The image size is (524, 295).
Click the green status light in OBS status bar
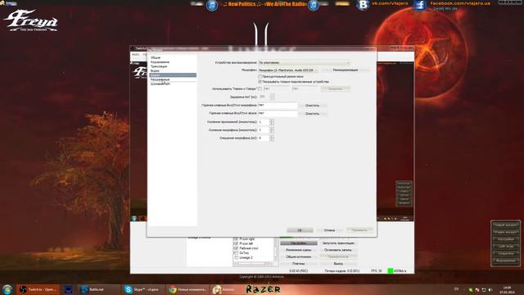[390, 270]
